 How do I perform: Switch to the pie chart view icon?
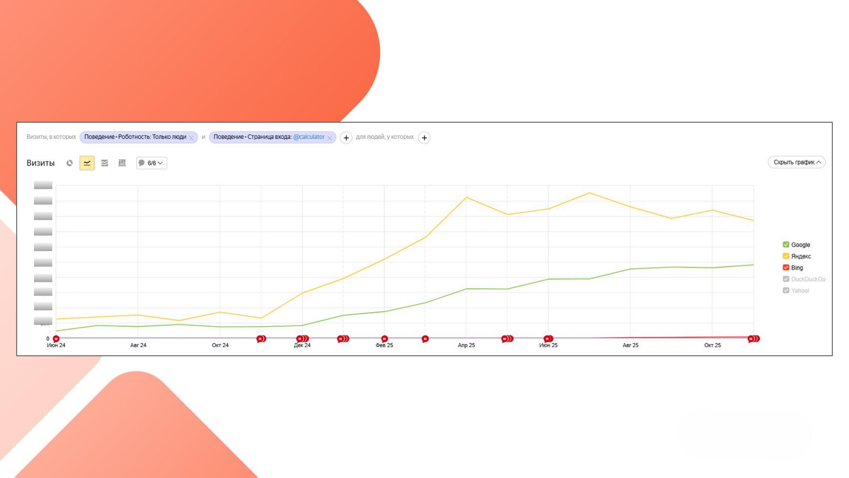(x=69, y=163)
